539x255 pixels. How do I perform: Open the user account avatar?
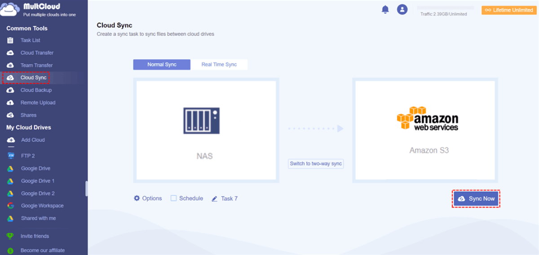click(x=402, y=9)
